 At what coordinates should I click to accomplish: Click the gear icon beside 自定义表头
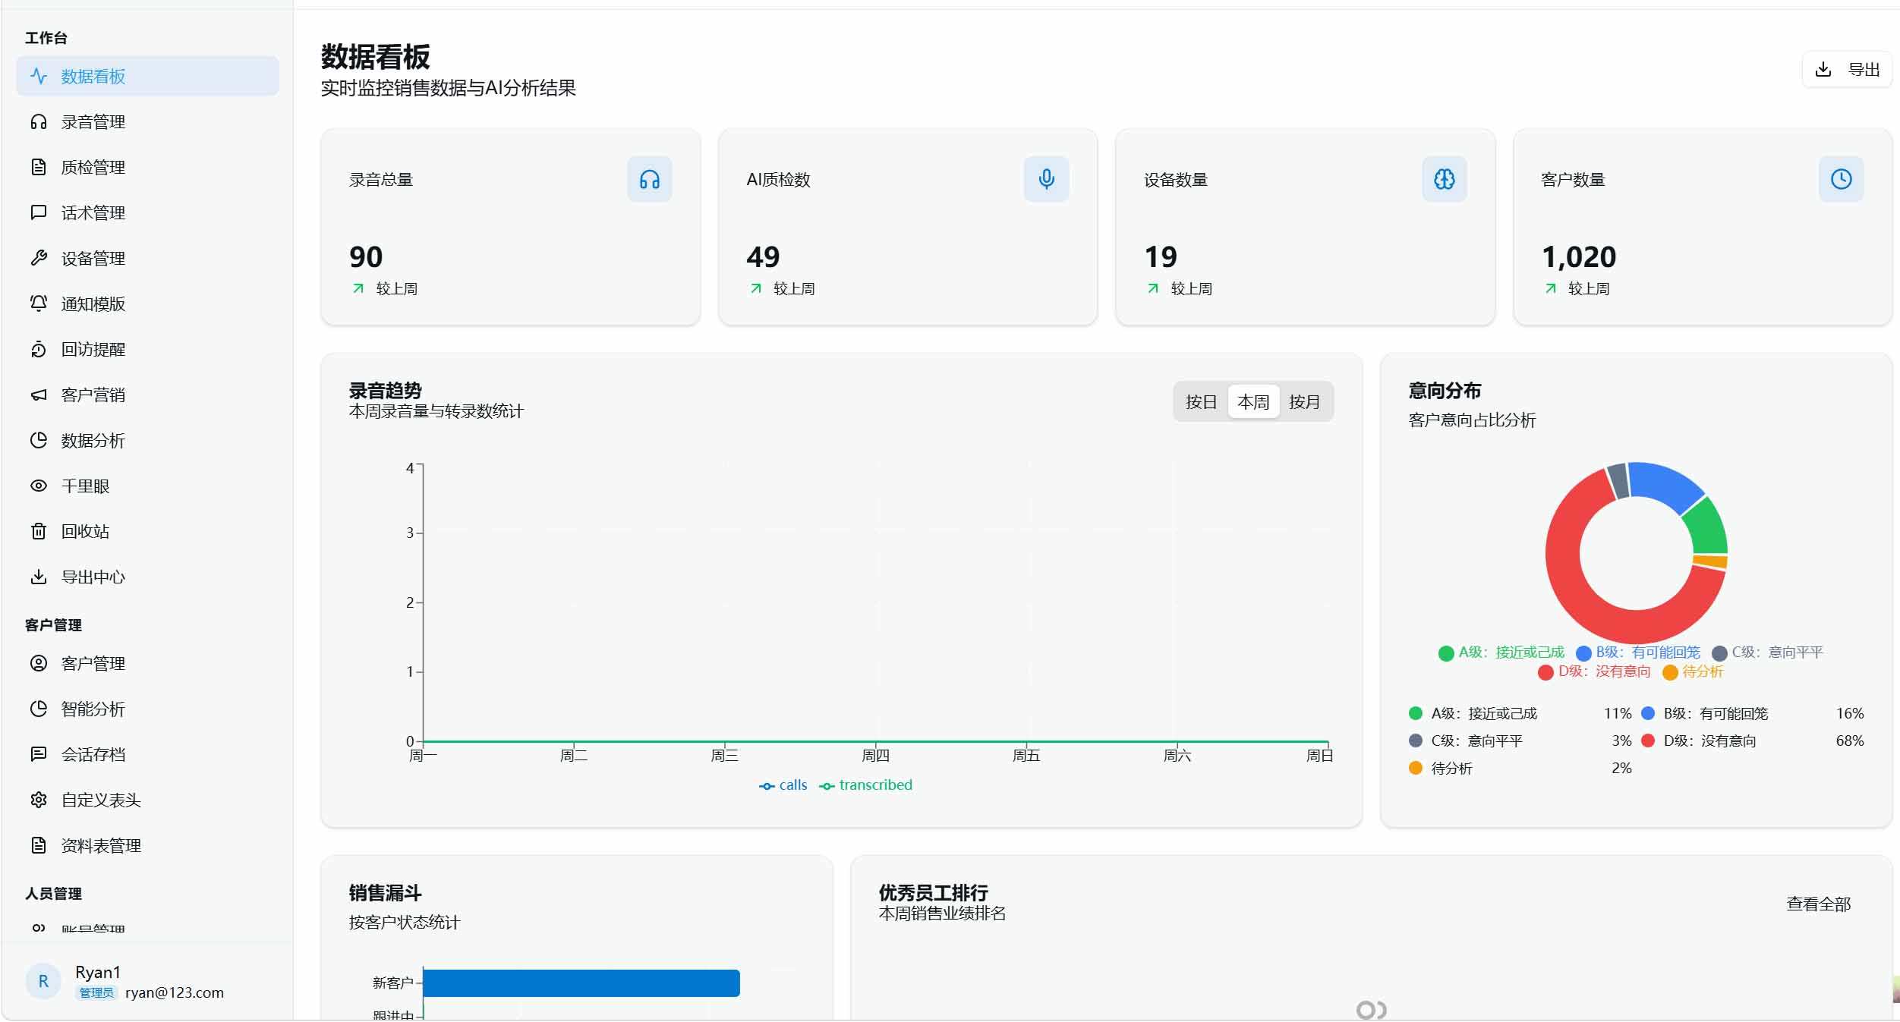(39, 800)
